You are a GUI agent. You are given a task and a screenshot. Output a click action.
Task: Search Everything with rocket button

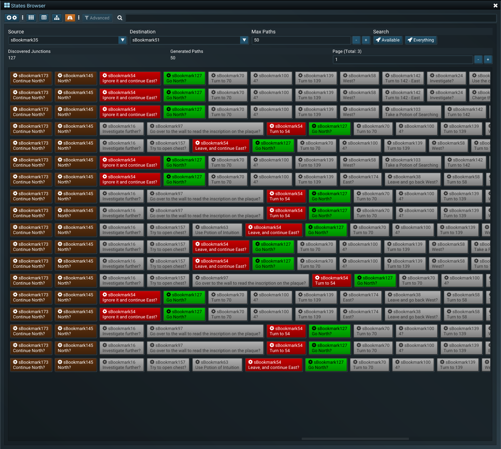coord(421,40)
